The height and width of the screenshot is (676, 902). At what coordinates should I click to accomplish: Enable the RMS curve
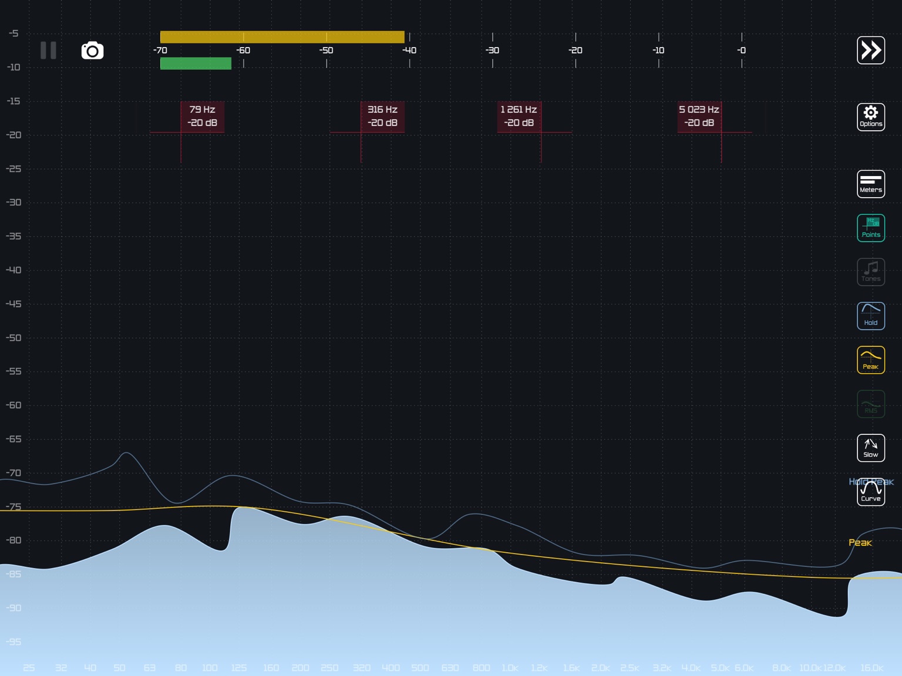click(x=871, y=404)
